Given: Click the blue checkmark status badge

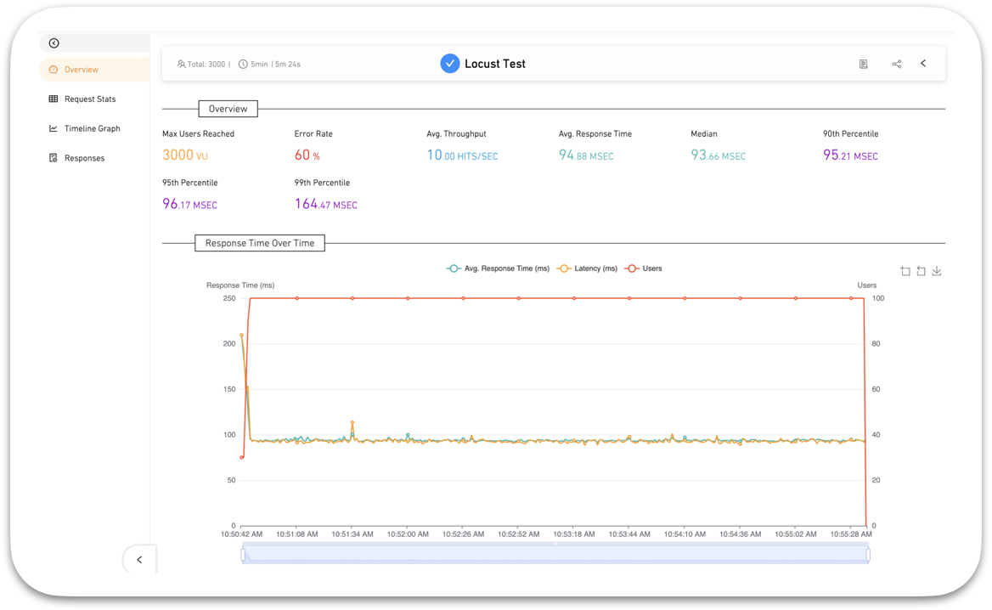Looking at the screenshot, I should point(450,64).
